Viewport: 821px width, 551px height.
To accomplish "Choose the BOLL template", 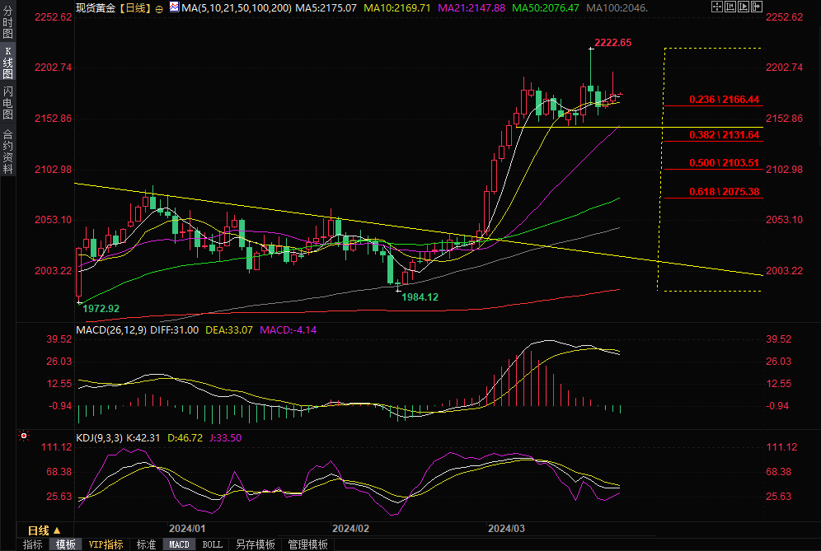I will coord(212,544).
